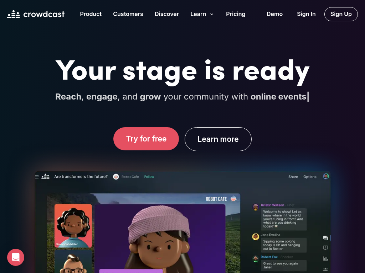Click the Sign Up button

(x=341, y=14)
